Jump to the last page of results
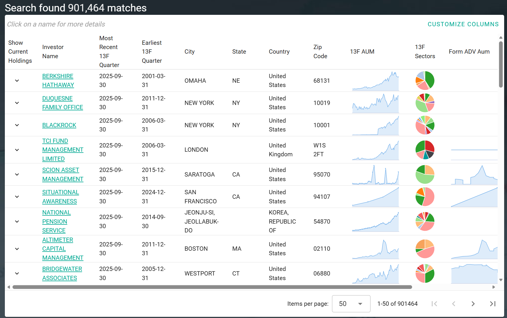The height and width of the screenshot is (318, 507). [492, 304]
